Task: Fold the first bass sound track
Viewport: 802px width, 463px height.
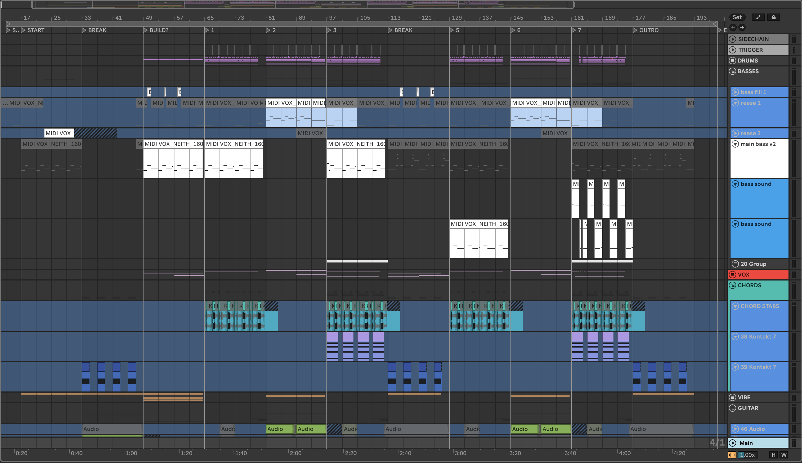Action: click(735, 184)
